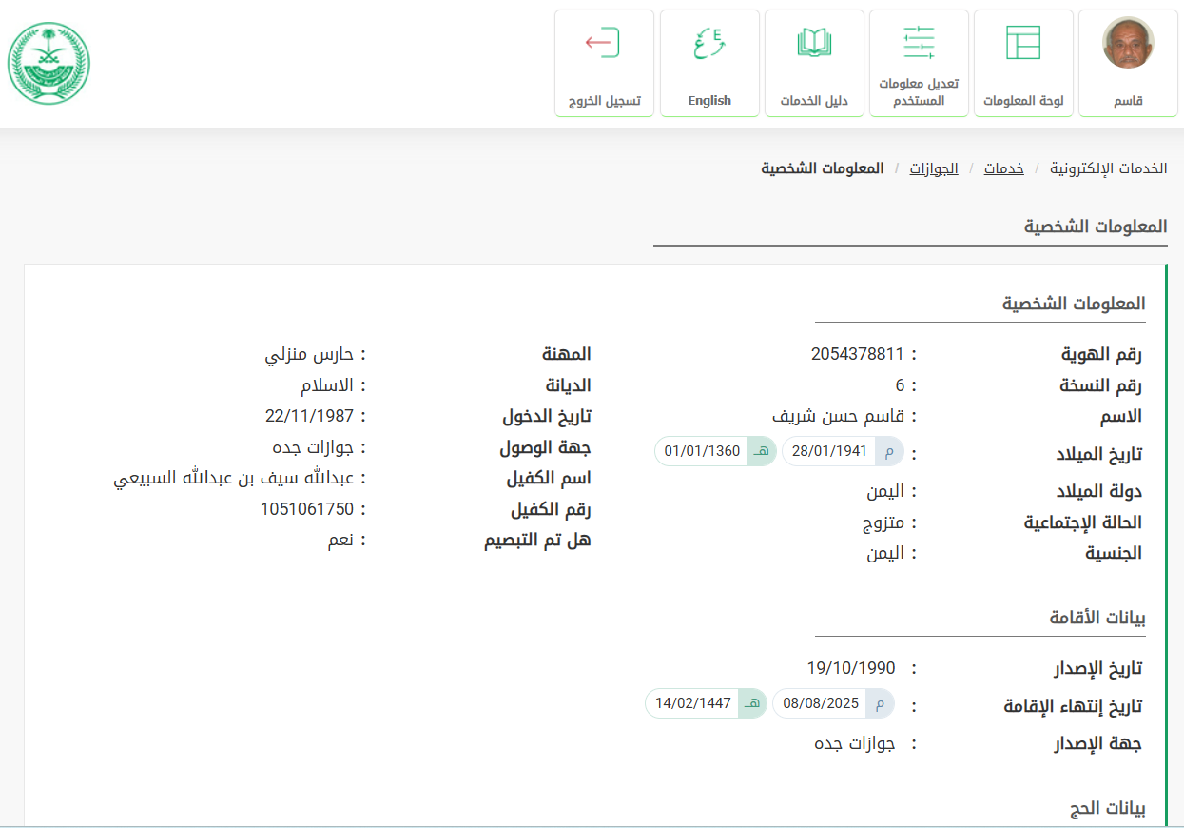Screen dimensions: 1184x828
Task: Select the Gregorian birth date 28/01/1941
Action: pyautogui.click(x=830, y=451)
